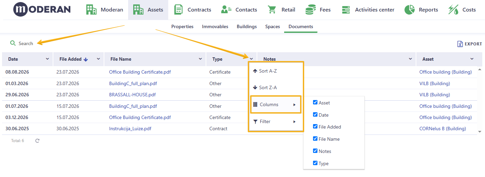Image resolution: width=485 pixels, height=177 pixels.
Task: Click the Columns bars icon in menu
Action: 255,104
